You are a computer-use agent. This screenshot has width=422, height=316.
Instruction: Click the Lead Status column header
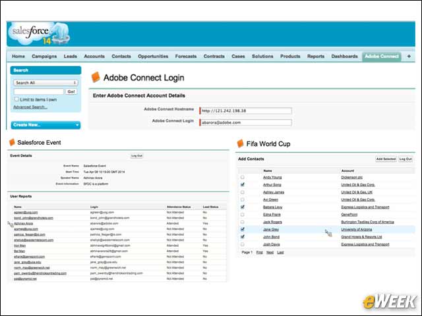pos(210,207)
